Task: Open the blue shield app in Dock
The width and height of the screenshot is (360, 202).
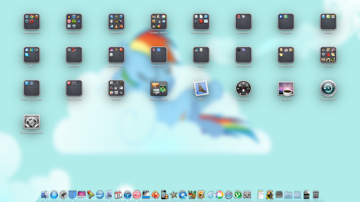Action: coord(72,195)
